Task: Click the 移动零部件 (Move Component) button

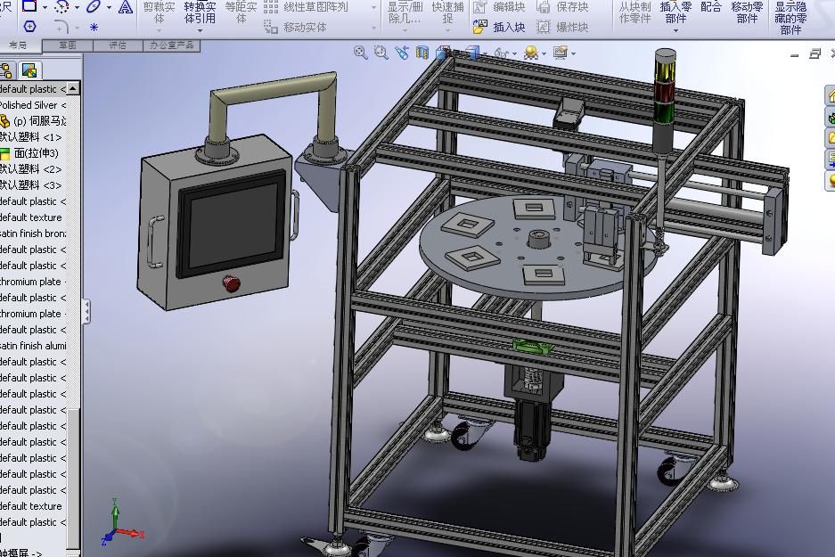Action: (747, 12)
